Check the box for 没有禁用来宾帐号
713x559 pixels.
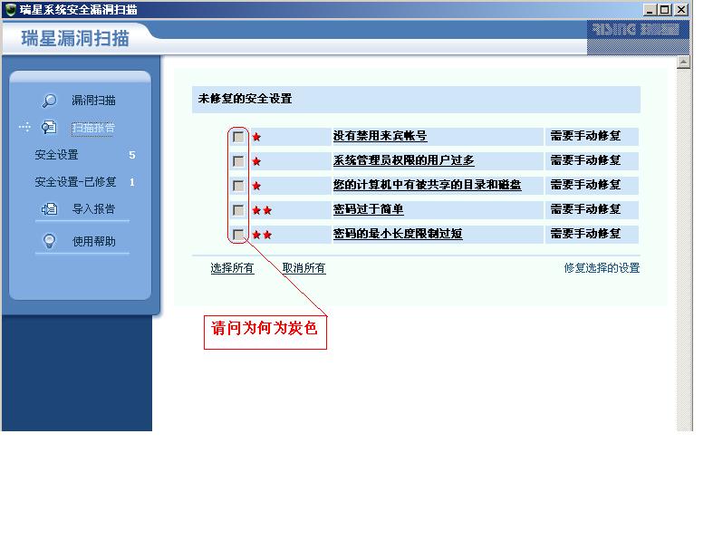point(238,137)
